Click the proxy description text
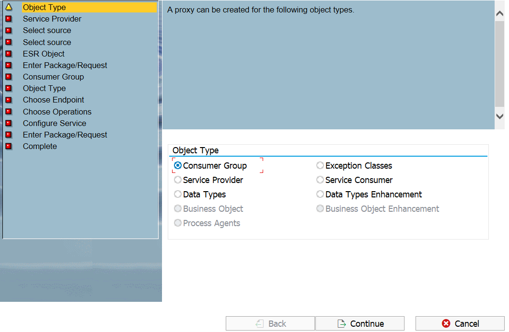 click(x=261, y=10)
